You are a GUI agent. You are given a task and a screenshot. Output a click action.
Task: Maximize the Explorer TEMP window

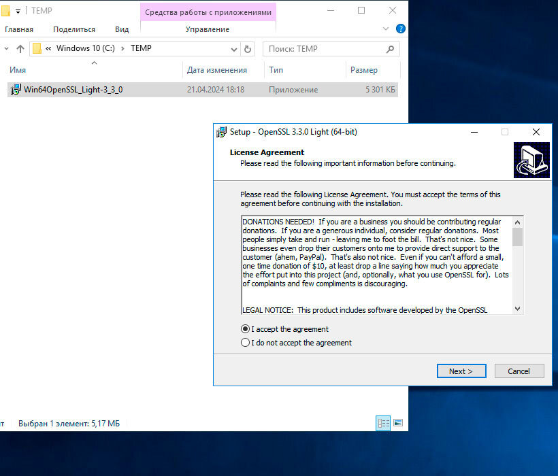[x=361, y=10]
